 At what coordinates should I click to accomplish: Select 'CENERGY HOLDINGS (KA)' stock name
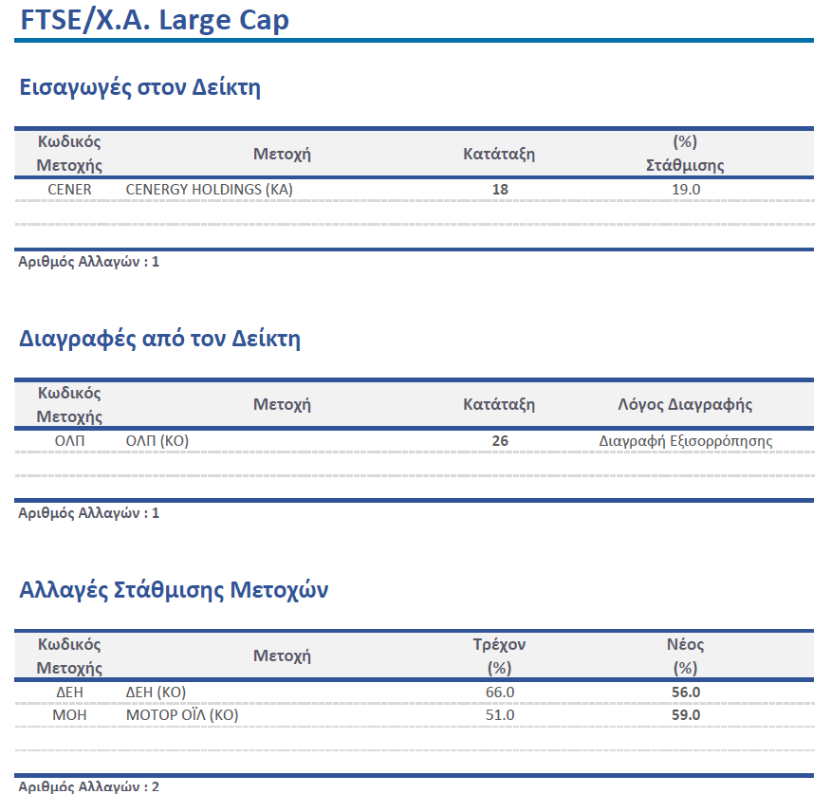[210, 189]
